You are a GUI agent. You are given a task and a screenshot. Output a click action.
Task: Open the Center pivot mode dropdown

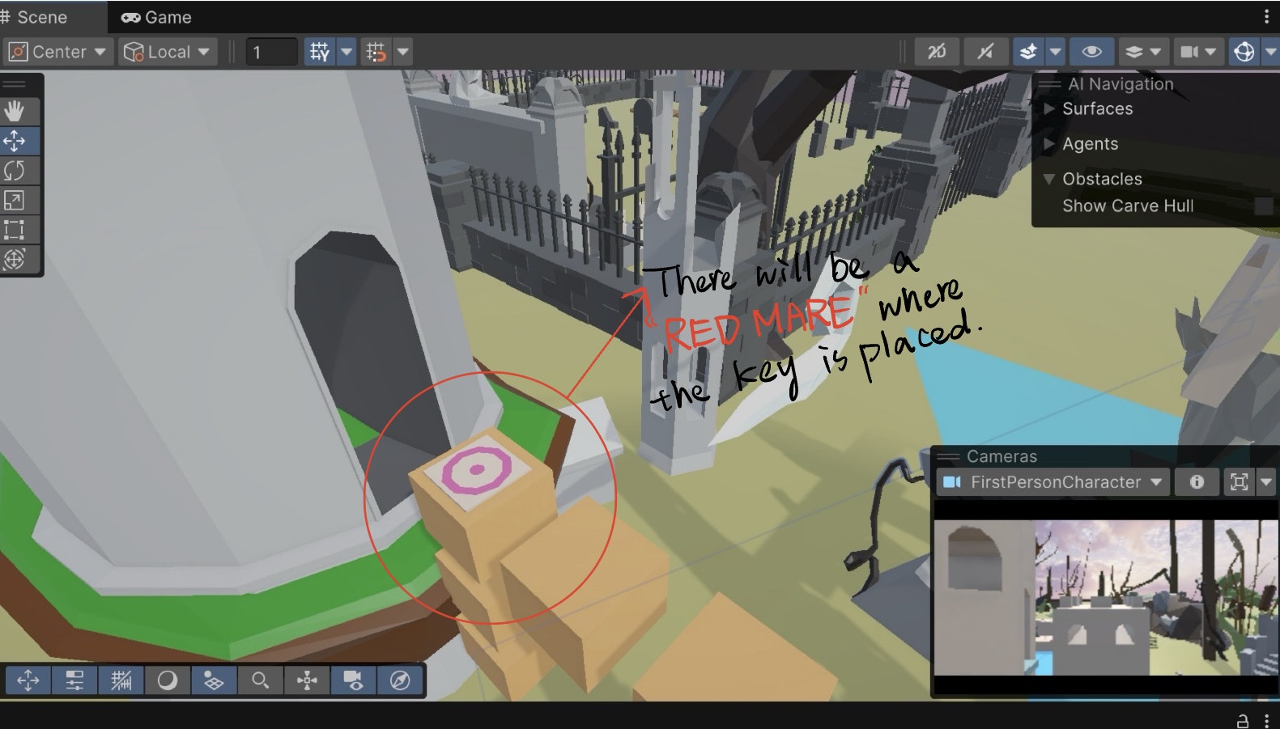57,53
